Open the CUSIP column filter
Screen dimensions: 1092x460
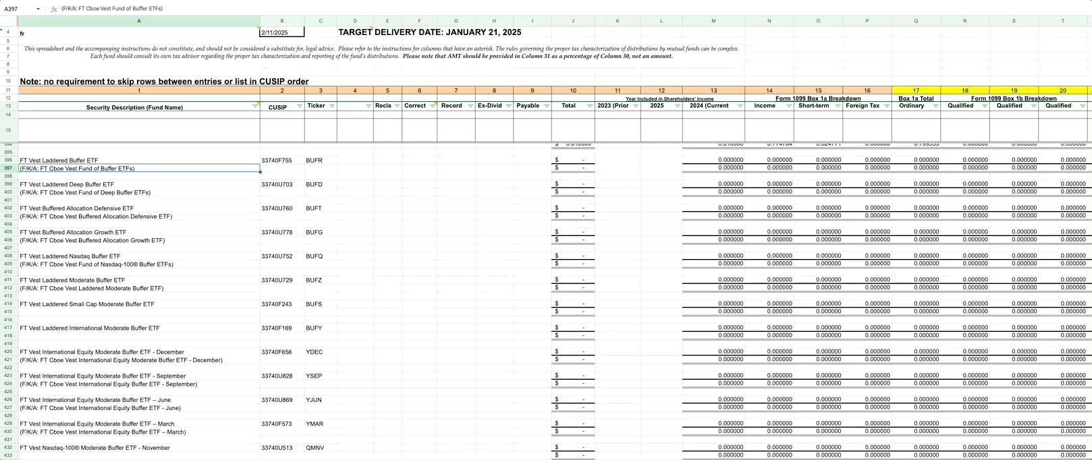tap(300, 107)
